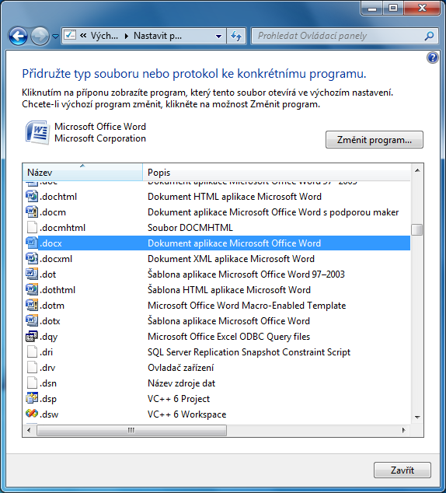Select the '.dqy' extension name
This screenshot has height=493, width=446.
point(49,337)
